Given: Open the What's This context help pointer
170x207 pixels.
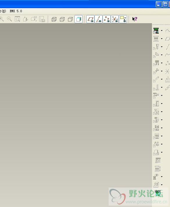Looking at the screenshot, I should (135, 19).
